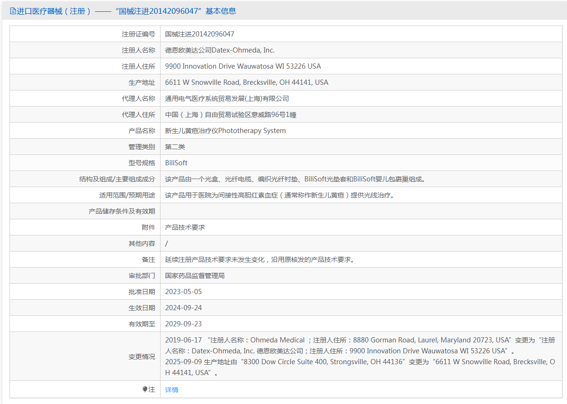Image resolution: width=567 pixels, height=404 pixels.
Task: Select intended use text 该产品用于医院
Action: pyautogui.click(x=189, y=195)
